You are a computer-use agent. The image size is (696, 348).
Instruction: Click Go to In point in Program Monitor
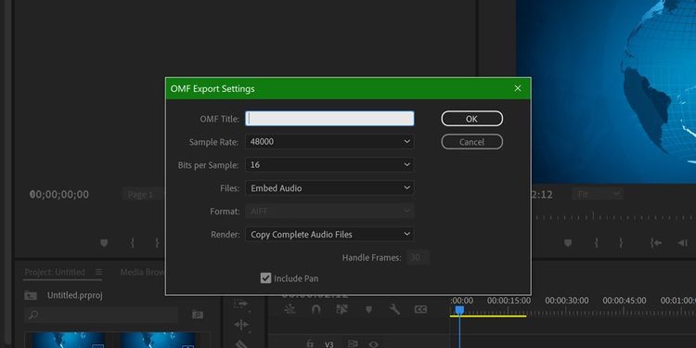tap(656, 243)
